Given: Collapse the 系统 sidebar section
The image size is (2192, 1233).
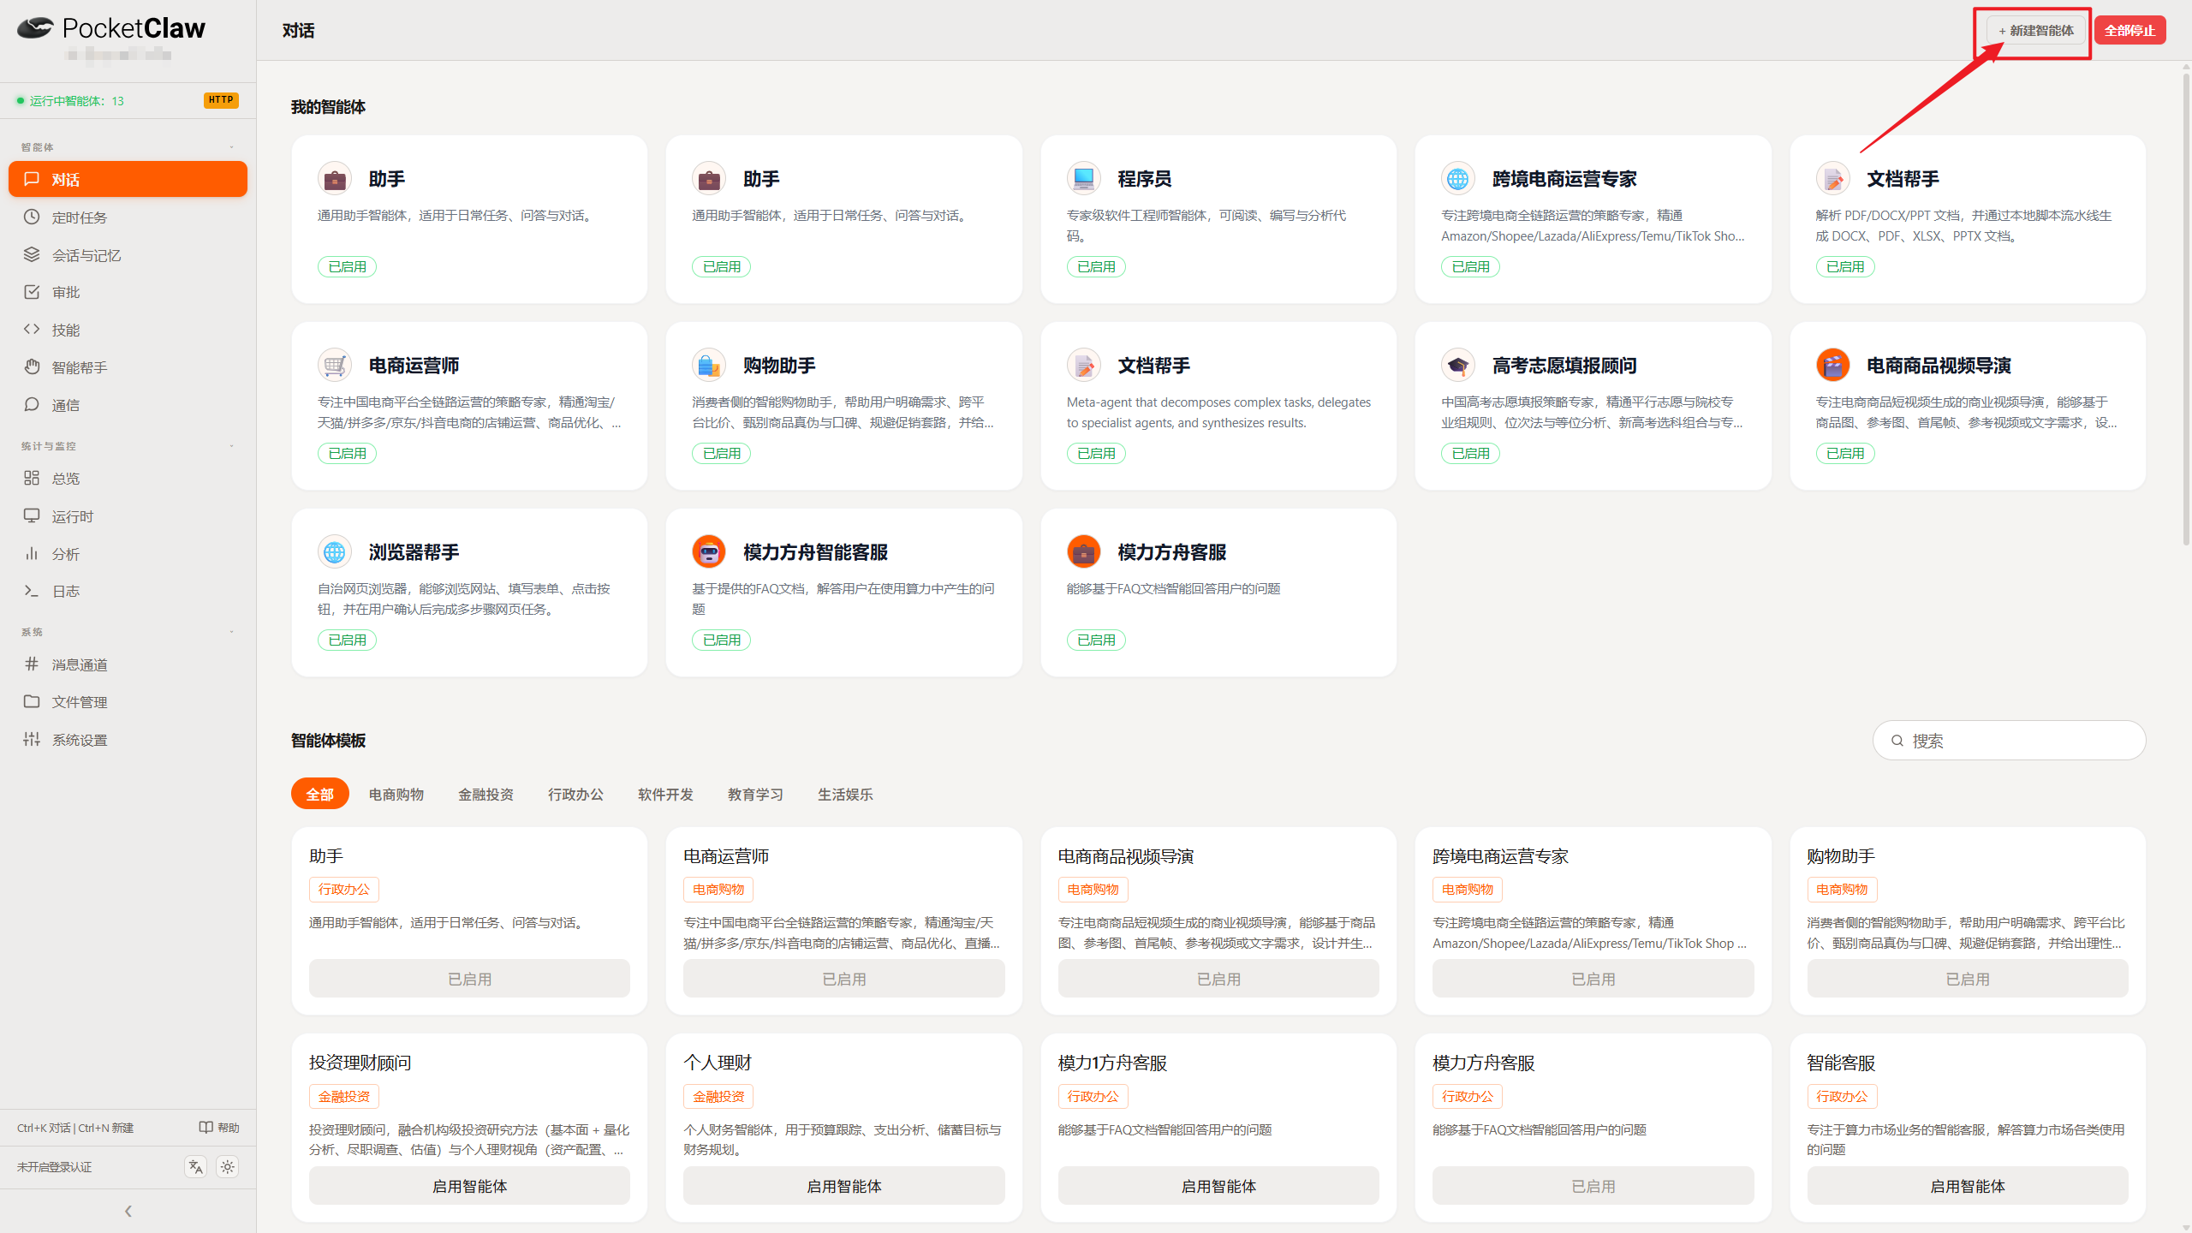Looking at the screenshot, I should [x=231, y=632].
